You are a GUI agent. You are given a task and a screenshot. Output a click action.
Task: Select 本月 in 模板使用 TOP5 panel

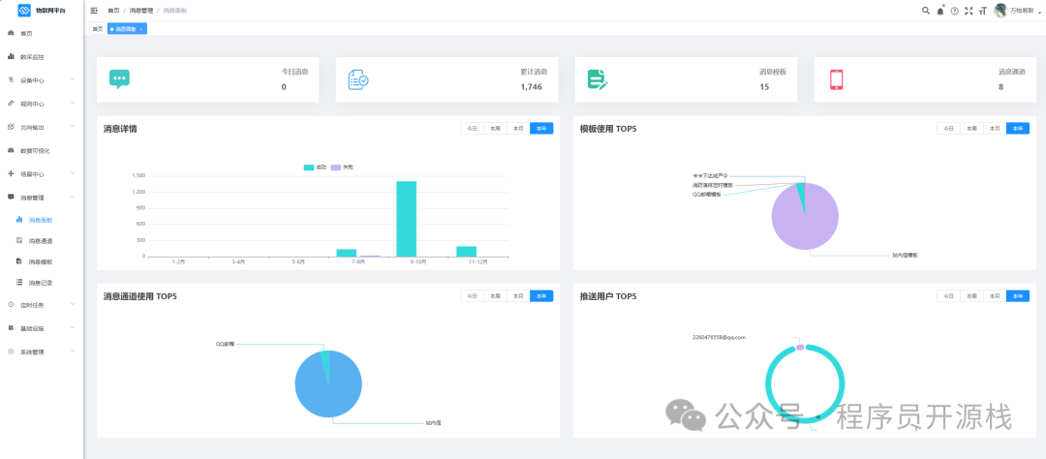tap(995, 129)
